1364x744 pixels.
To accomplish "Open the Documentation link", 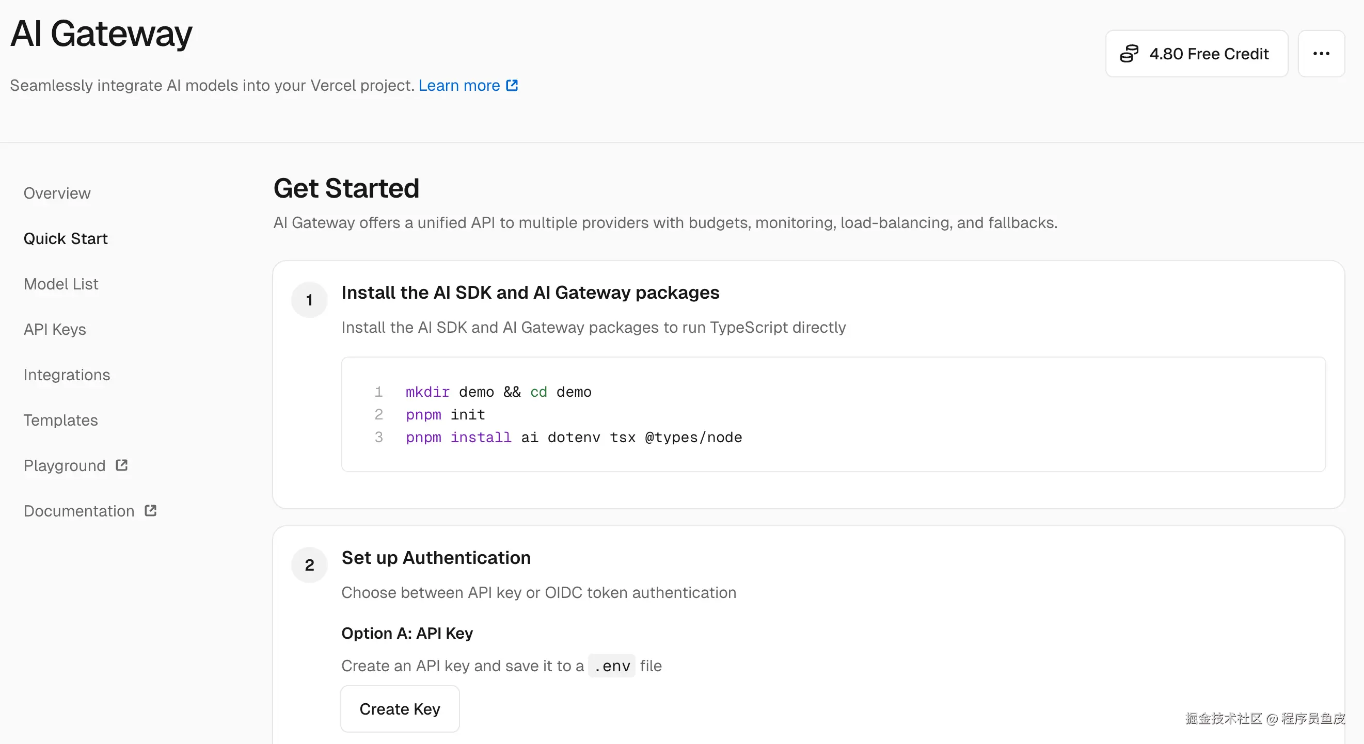I will [x=79, y=511].
